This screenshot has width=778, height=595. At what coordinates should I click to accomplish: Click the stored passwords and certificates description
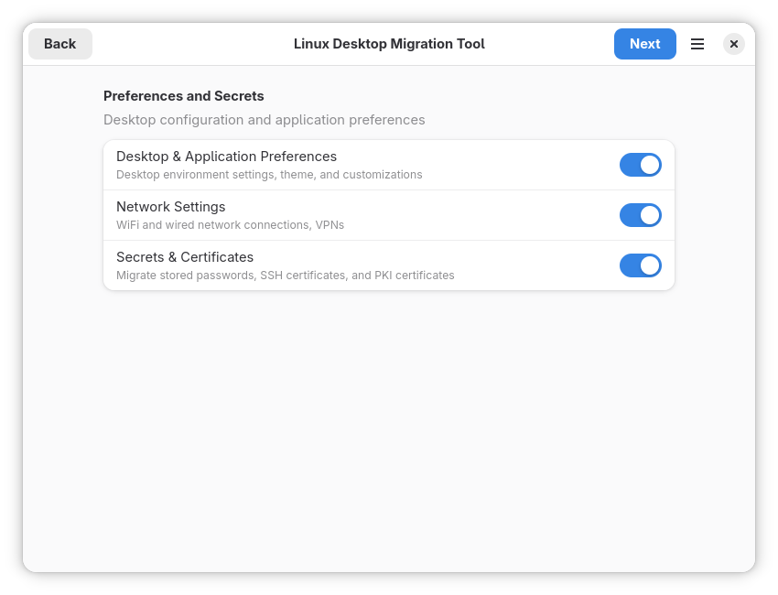[285, 276]
